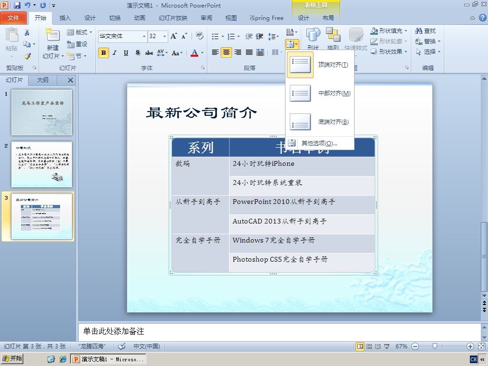Close the slides thumbnail pane

point(71,80)
